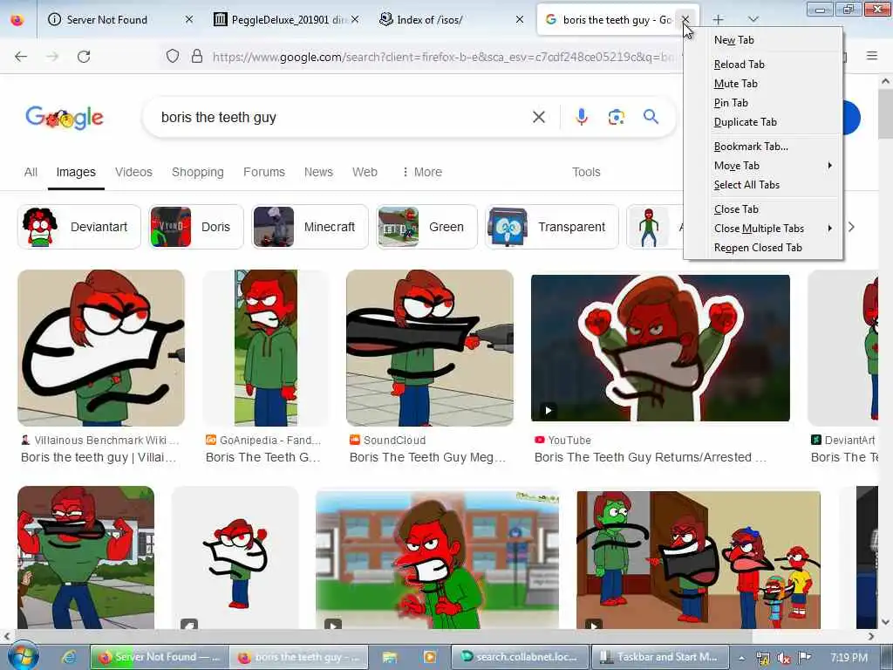893x670 pixels.
Task: Open the Videos results tab
Action: point(133,172)
